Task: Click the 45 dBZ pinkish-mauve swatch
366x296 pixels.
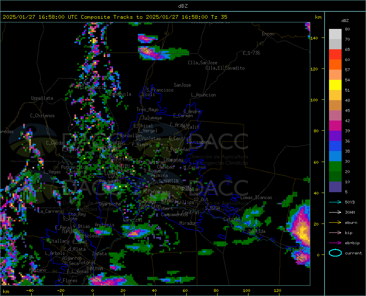Action: (335, 115)
